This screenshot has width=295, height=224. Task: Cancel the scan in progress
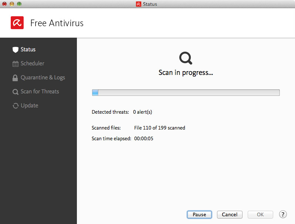tap(230, 214)
